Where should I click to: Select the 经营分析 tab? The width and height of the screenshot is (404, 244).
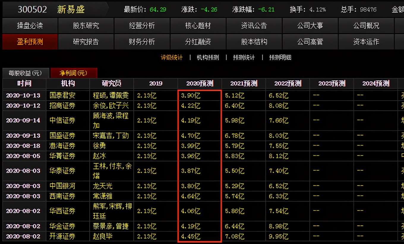coord(142,25)
